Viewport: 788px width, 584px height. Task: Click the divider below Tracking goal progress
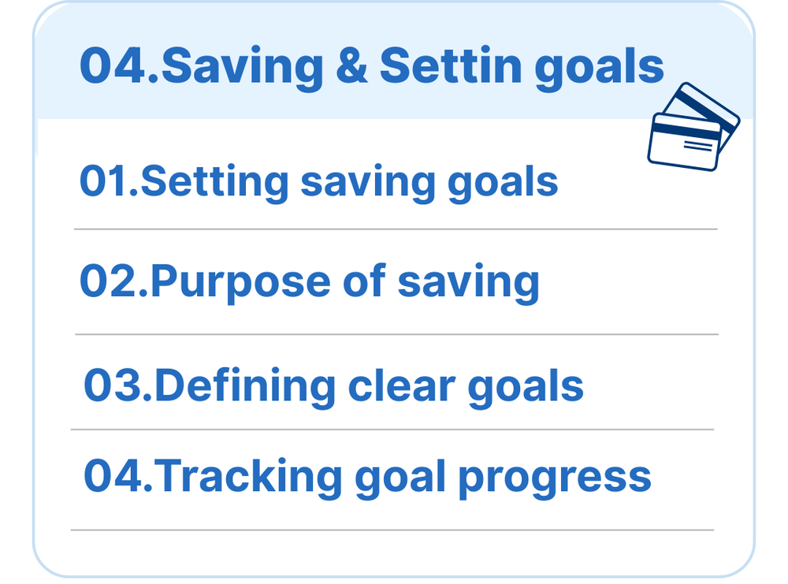[392, 530]
